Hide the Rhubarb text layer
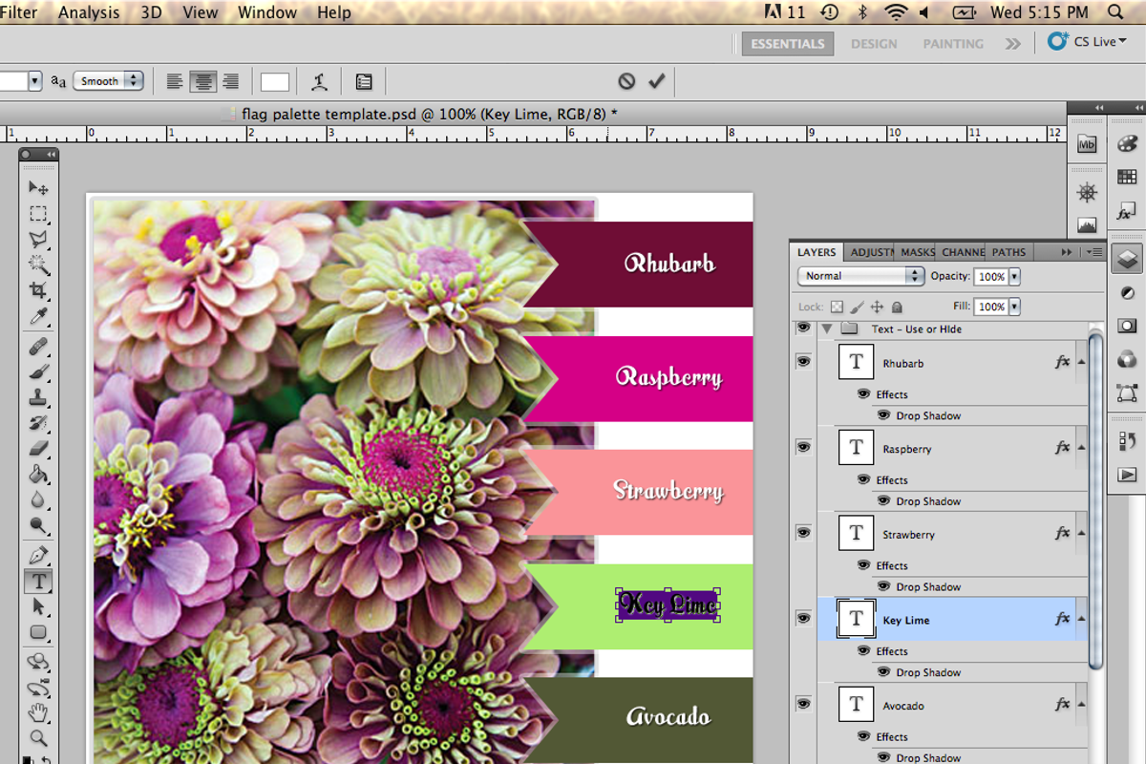Screen dimensions: 1146x764 click(x=803, y=362)
